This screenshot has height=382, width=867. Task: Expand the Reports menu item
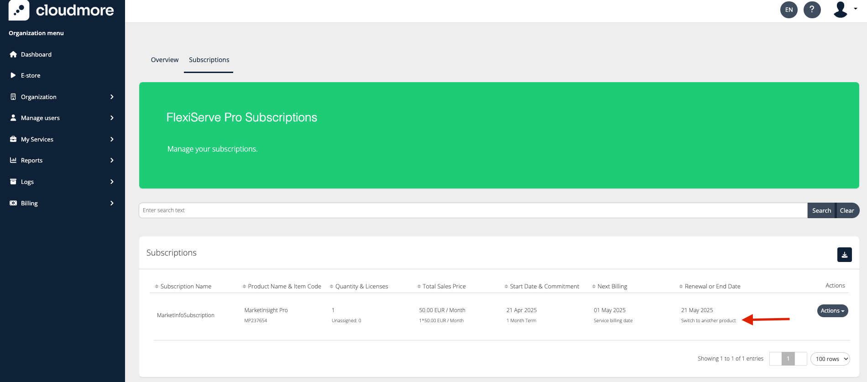(32, 160)
